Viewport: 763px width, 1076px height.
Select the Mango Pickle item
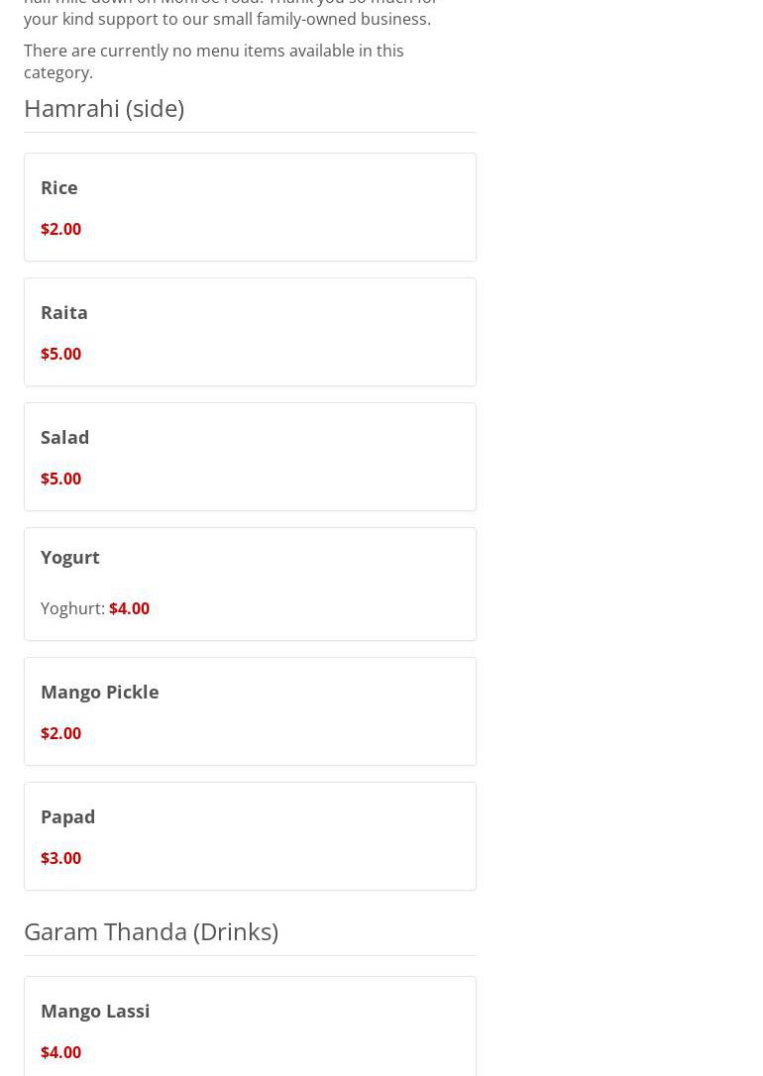point(100,692)
